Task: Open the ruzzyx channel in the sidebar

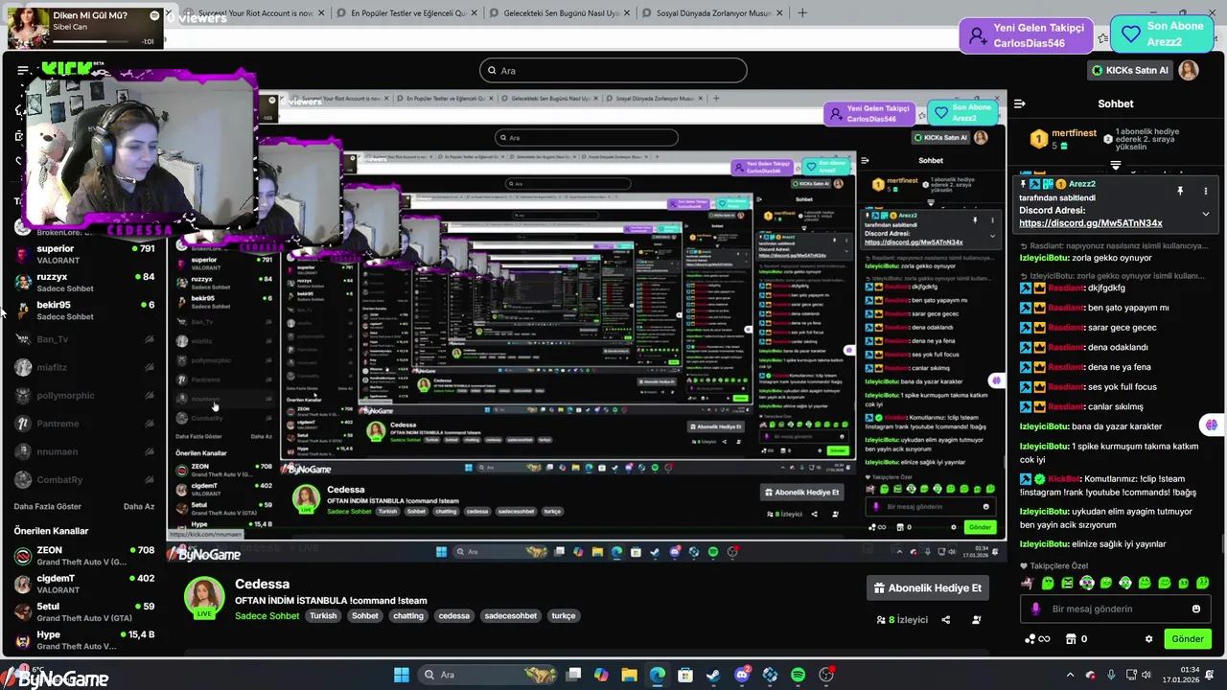Action: 84,282
